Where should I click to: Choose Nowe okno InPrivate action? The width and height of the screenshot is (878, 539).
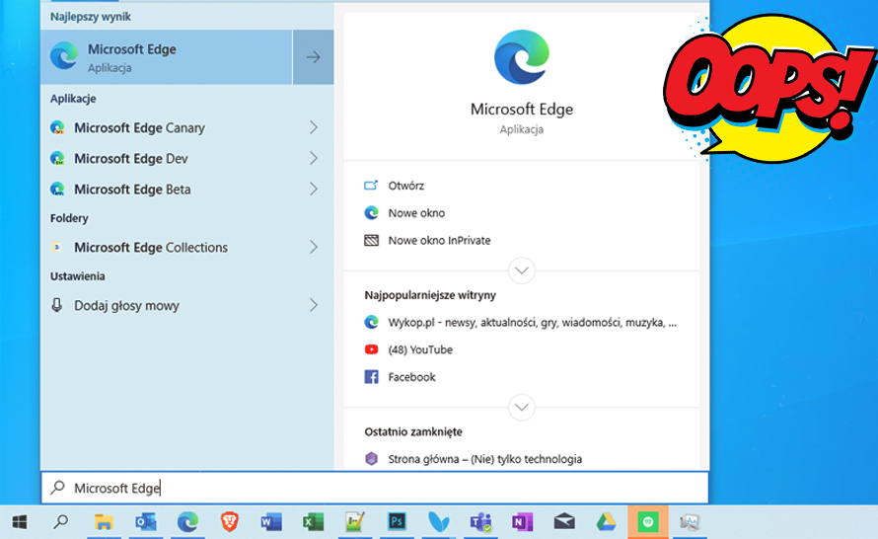coord(440,240)
